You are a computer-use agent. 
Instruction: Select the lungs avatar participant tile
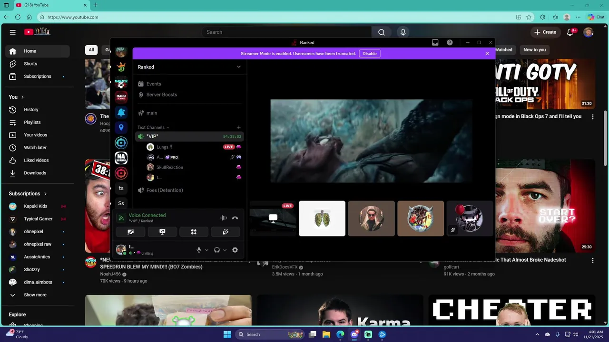pos(322,218)
